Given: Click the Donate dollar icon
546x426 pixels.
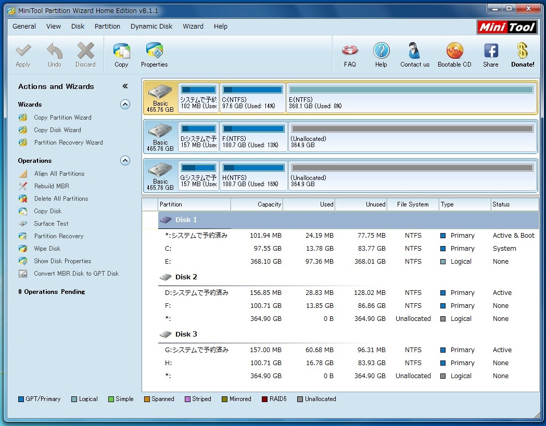Looking at the screenshot, I should [523, 50].
